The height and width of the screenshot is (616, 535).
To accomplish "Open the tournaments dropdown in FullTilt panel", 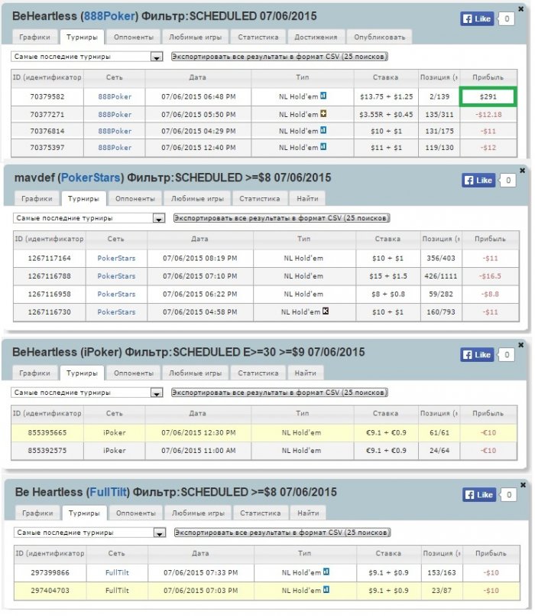I will click(89, 533).
